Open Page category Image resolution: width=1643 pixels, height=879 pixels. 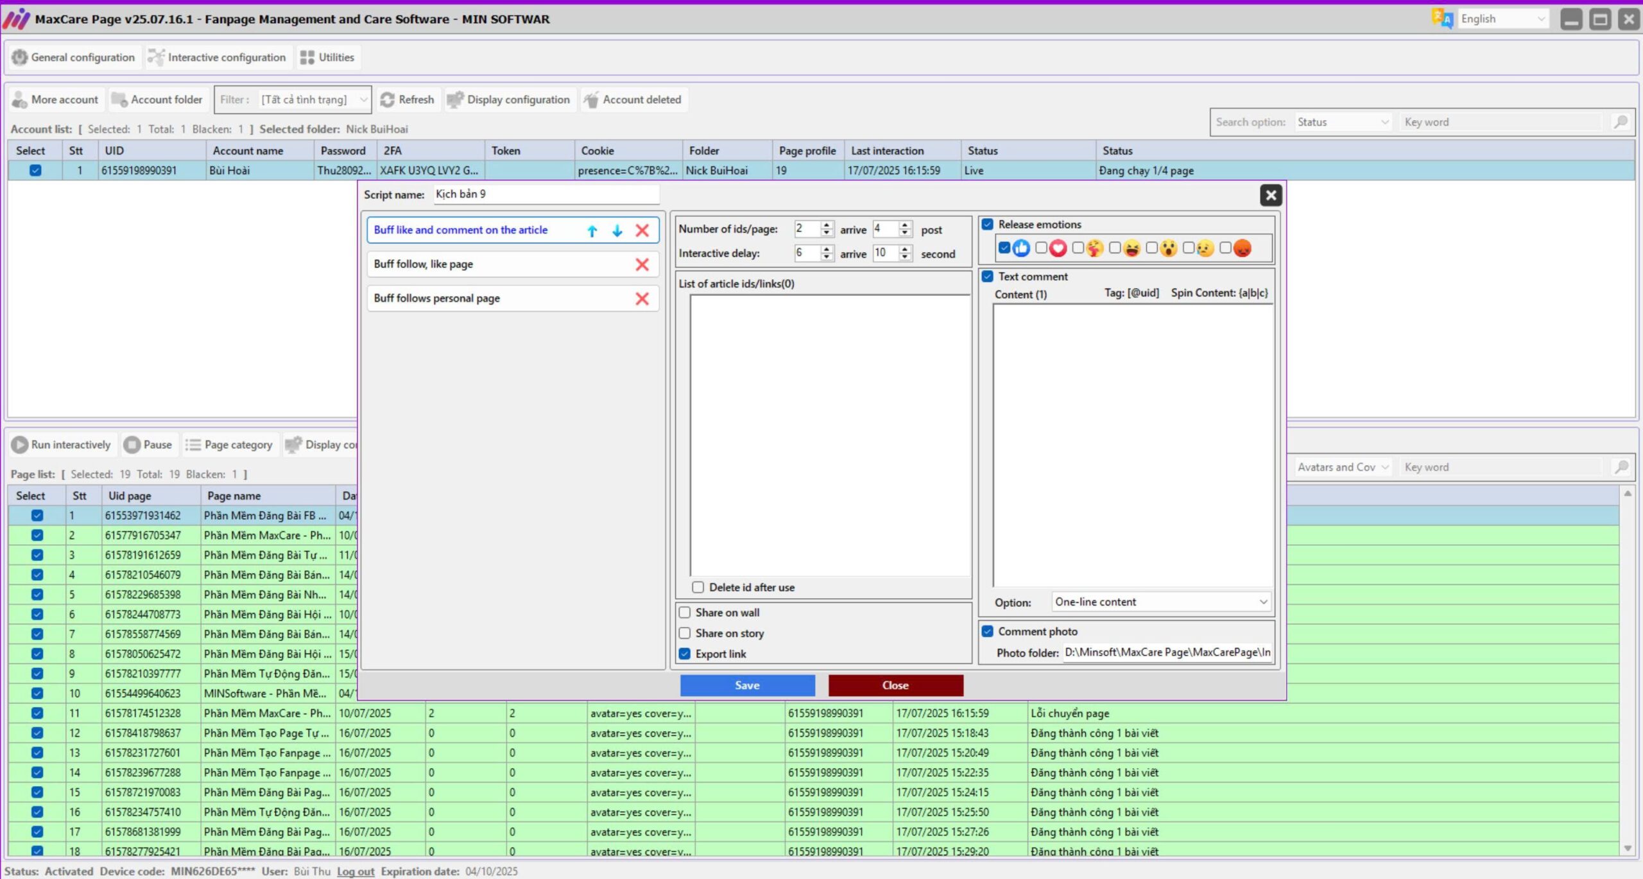[230, 444]
